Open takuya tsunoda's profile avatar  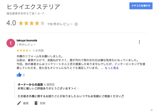tap(11, 43)
